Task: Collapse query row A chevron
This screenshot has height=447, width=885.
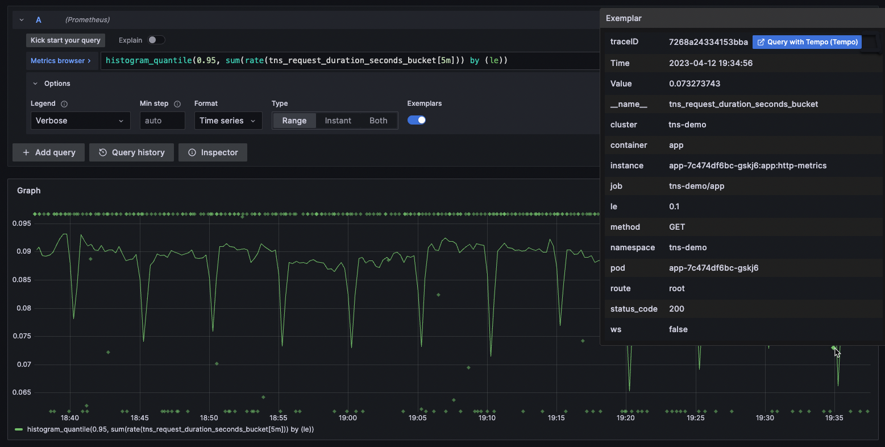Action: point(22,20)
